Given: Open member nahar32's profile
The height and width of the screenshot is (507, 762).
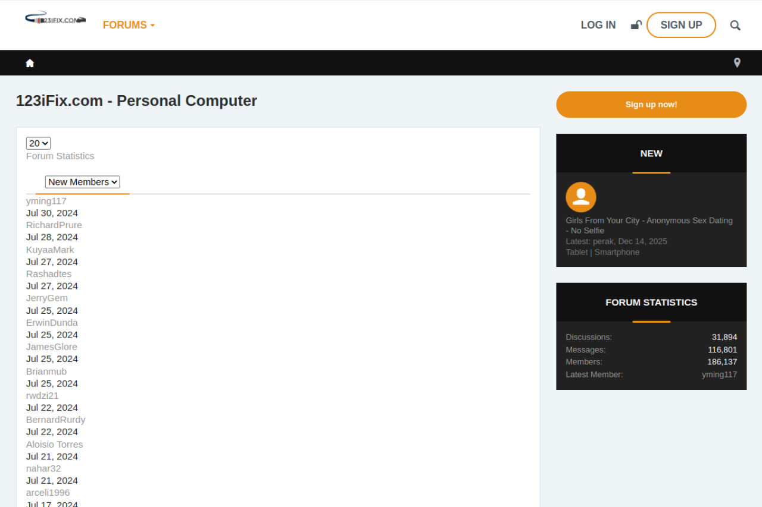Looking at the screenshot, I should 43,468.
